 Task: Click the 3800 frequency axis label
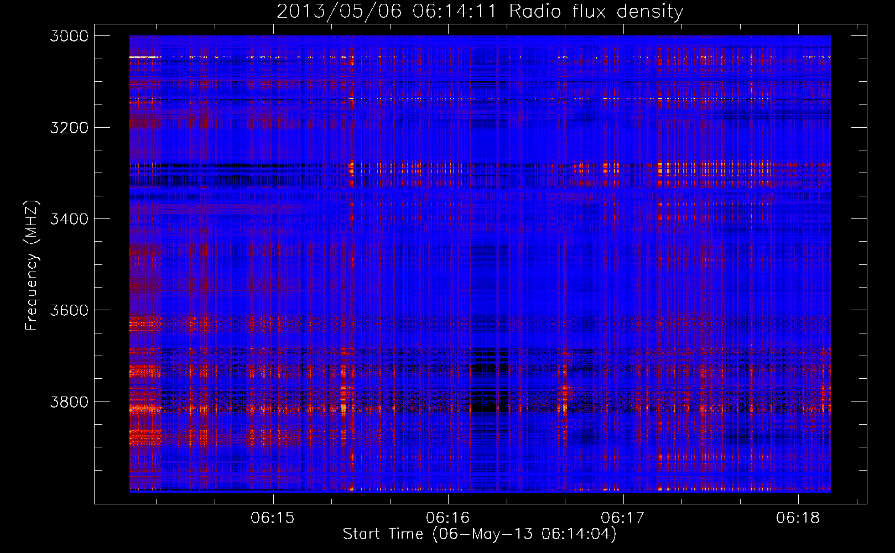[x=69, y=401]
